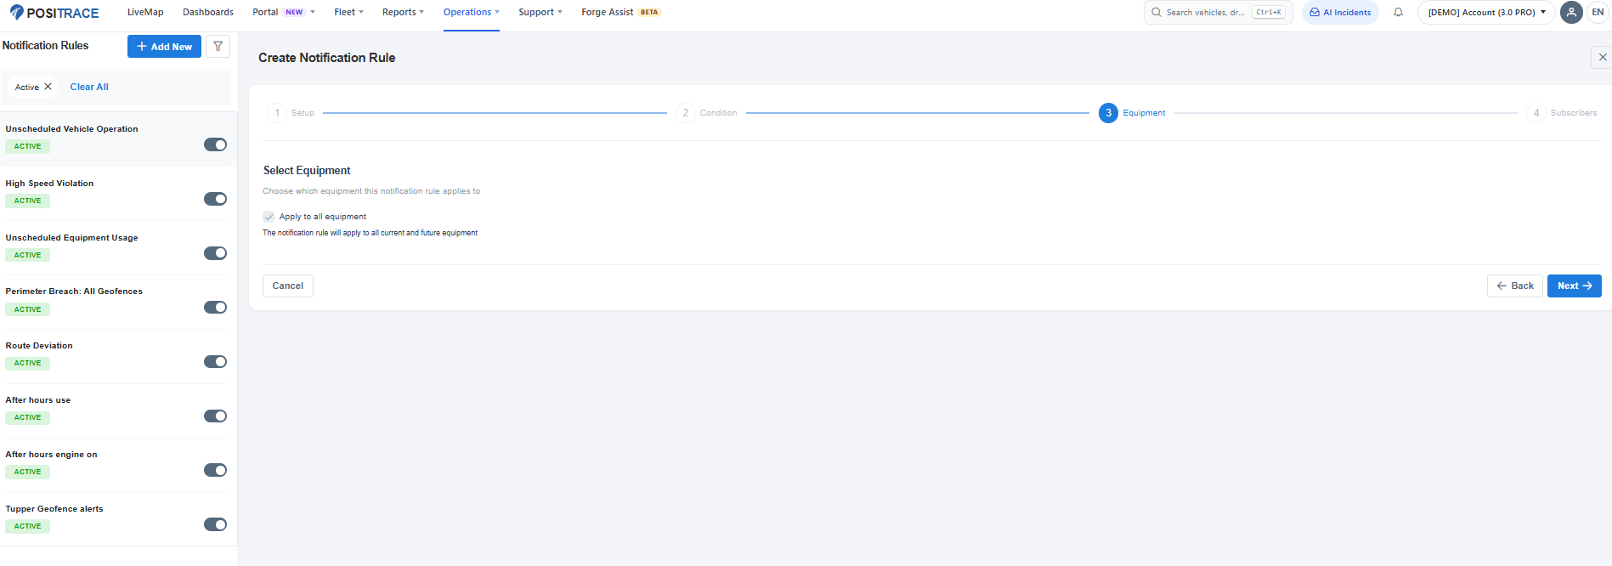The width and height of the screenshot is (1612, 566).
Task: Click the Next button
Action: point(1574,286)
